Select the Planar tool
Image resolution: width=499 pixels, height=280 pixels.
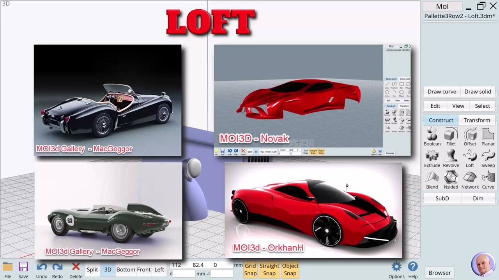coord(488,137)
